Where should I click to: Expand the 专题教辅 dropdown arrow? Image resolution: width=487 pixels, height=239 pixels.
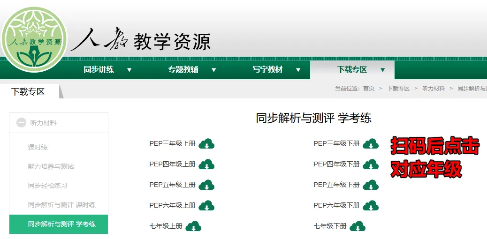point(213,70)
